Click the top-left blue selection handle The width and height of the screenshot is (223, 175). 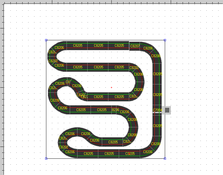[46, 40]
